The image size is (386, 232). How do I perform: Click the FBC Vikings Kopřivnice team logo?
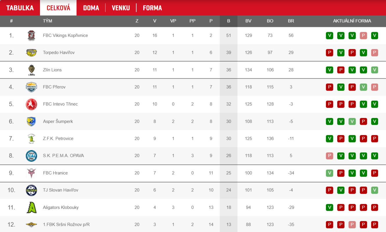(31, 36)
